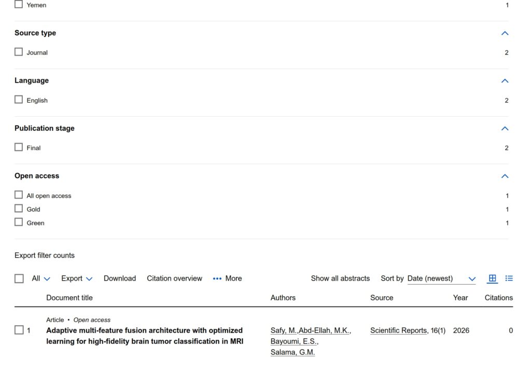Open Citation overview
Viewport: 531px width, 375px height.
pyautogui.click(x=174, y=279)
